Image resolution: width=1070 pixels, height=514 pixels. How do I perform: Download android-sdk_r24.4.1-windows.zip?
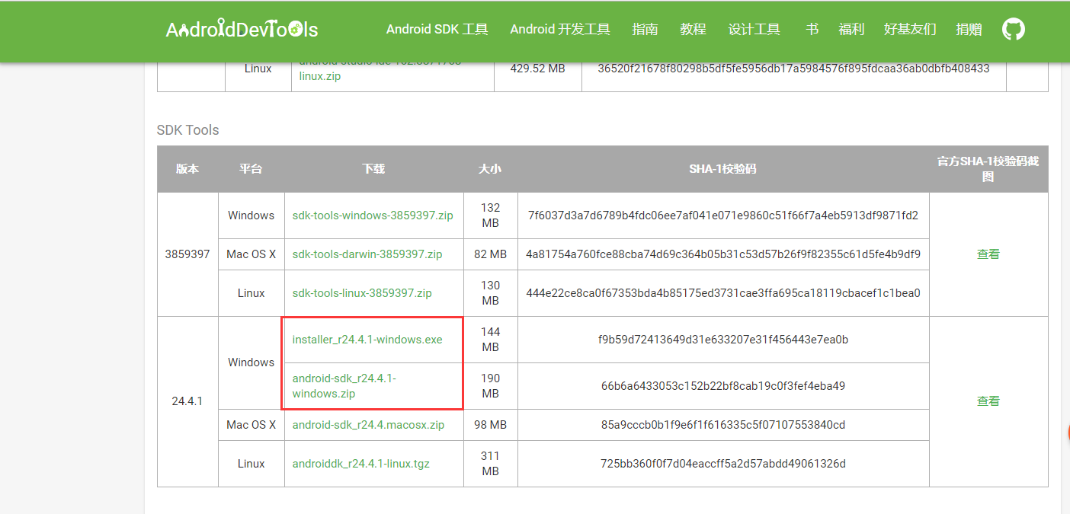344,386
